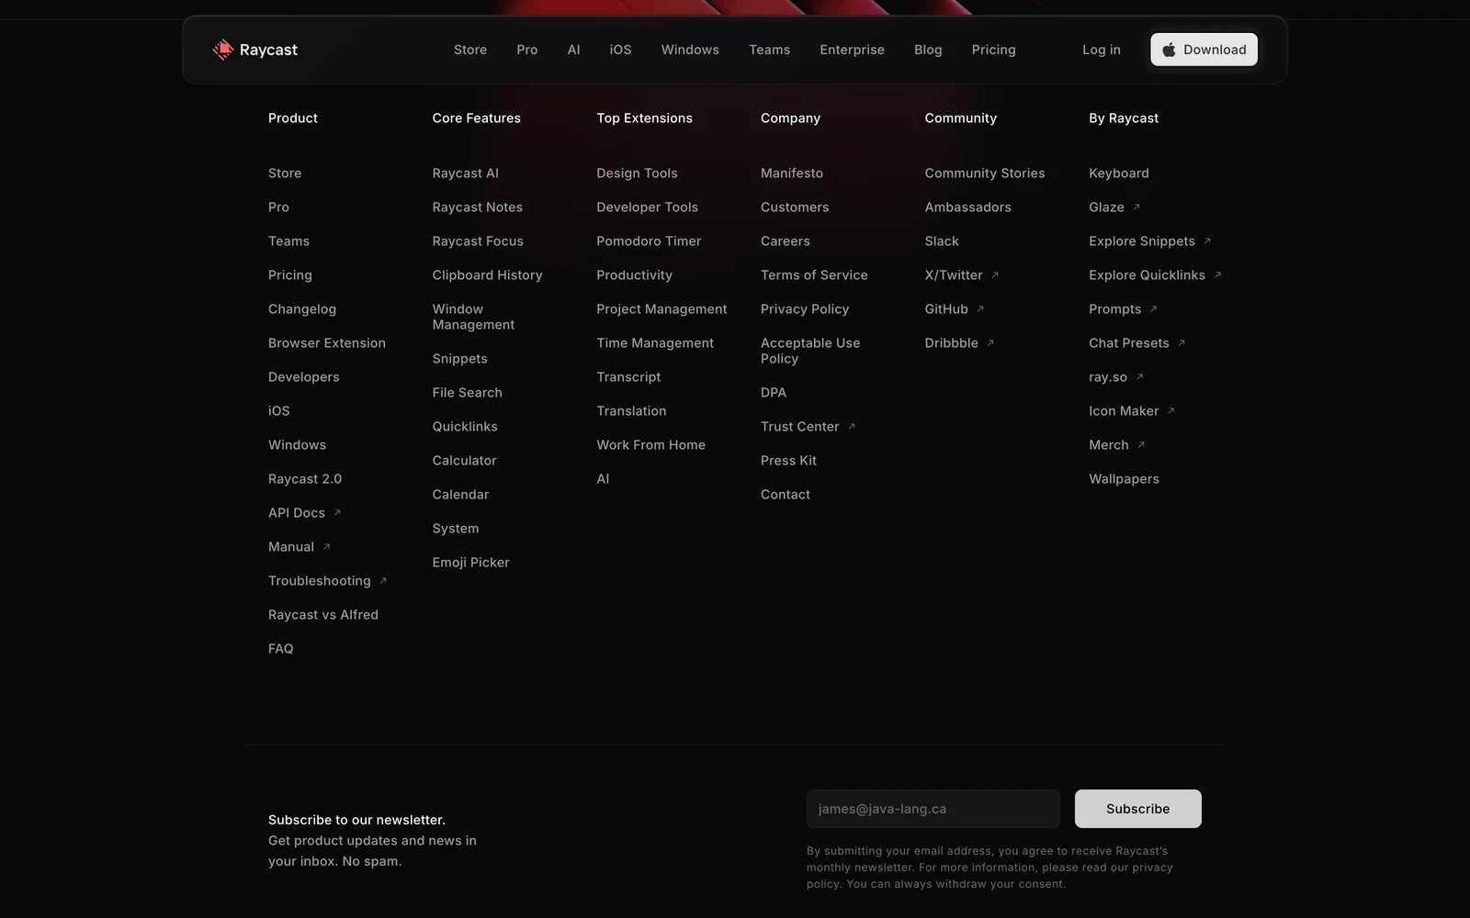Open the FAQ footer link
The width and height of the screenshot is (1470, 918).
[x=281, y=649]
